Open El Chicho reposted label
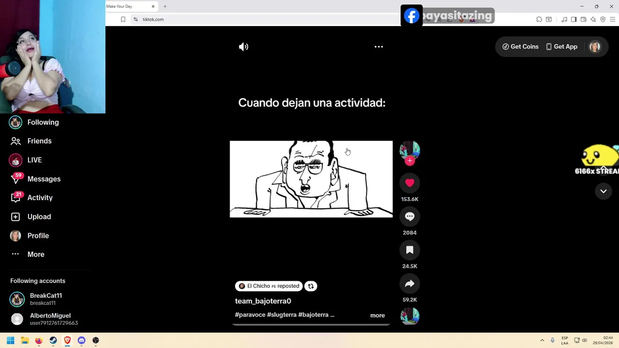This screenshot has height=348, width=619. tap(269, 286)
